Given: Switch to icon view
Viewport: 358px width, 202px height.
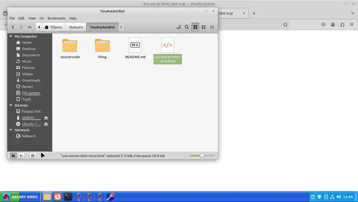Looking at the screenshot, I should (x=195, y=27).
